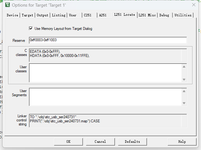
Task: Select the Output tab
Action: (43, 15)
